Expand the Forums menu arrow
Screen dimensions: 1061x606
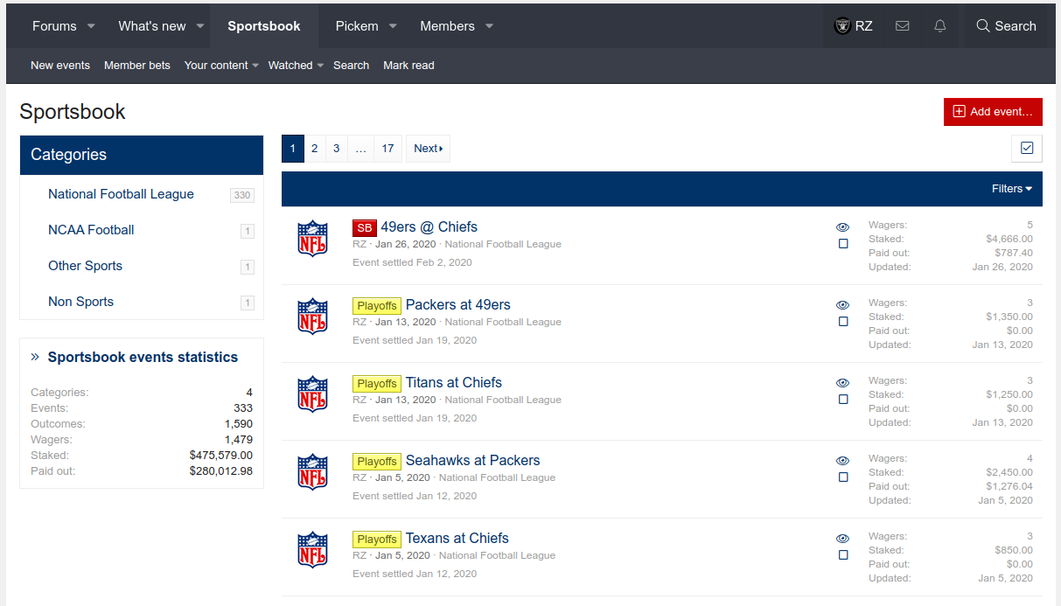pyautogui.click(x=91, y=26)
